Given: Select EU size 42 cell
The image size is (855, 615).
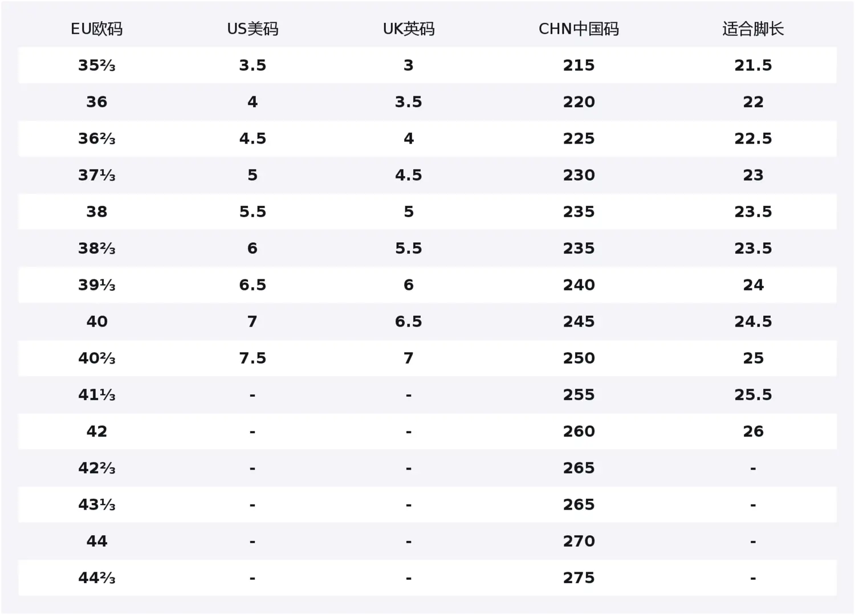Looking at the screenshot, I should point(96,431).
